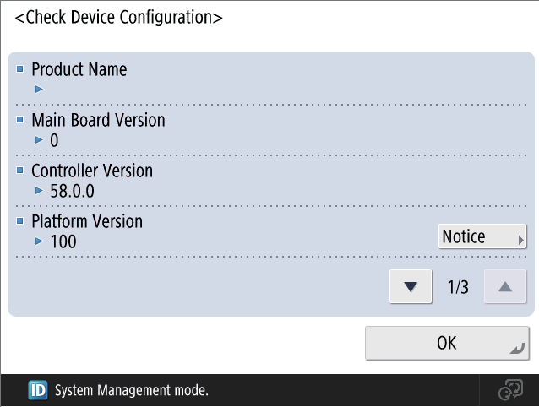This screenshot has width=539, height=407.
Task: Confirm with the OK button
Action: point(447,343)
